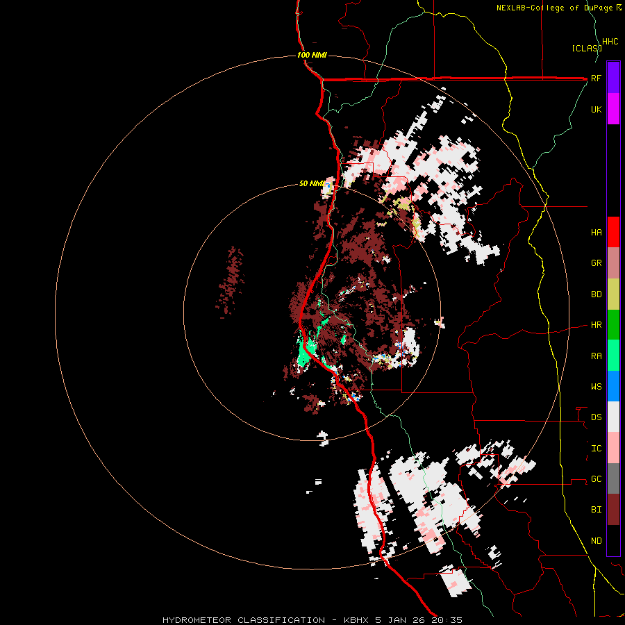
Task: Click the purple RF legend swatch
Action: (x=613, y=78)
